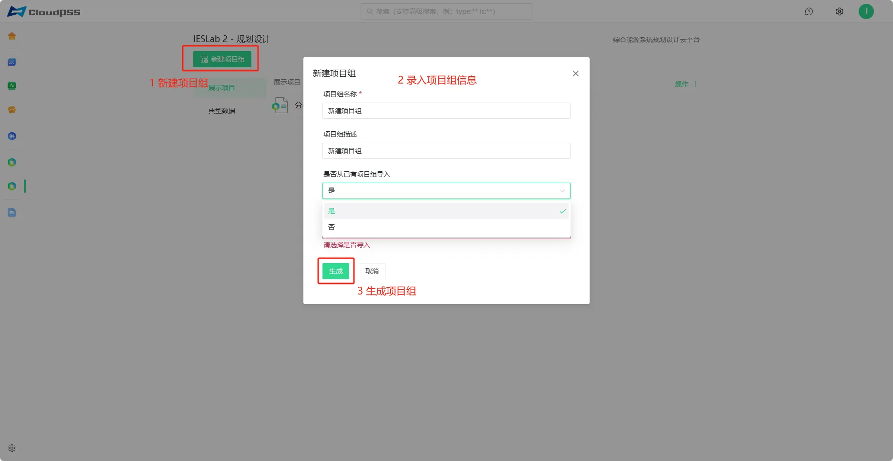This screenshot has width=893, height=461.
Task: Close the 新建项目组 dialog
Action: (x=576, y=73)
